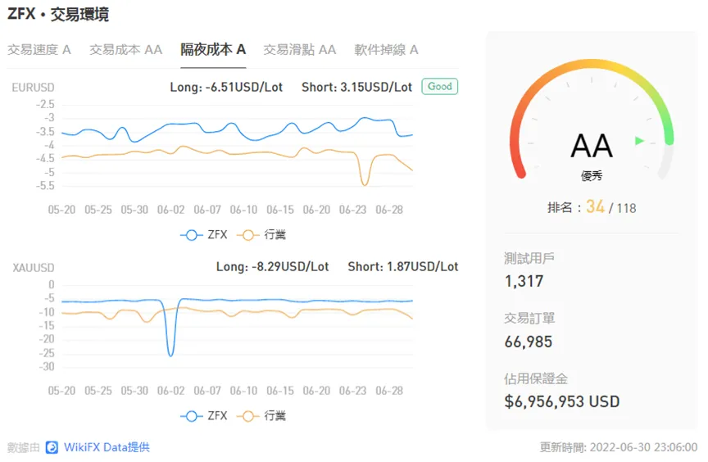Viewport: 708px width, 462px height.
Task: Click the WikiFX Data提供 link
Action: [107, 447]
